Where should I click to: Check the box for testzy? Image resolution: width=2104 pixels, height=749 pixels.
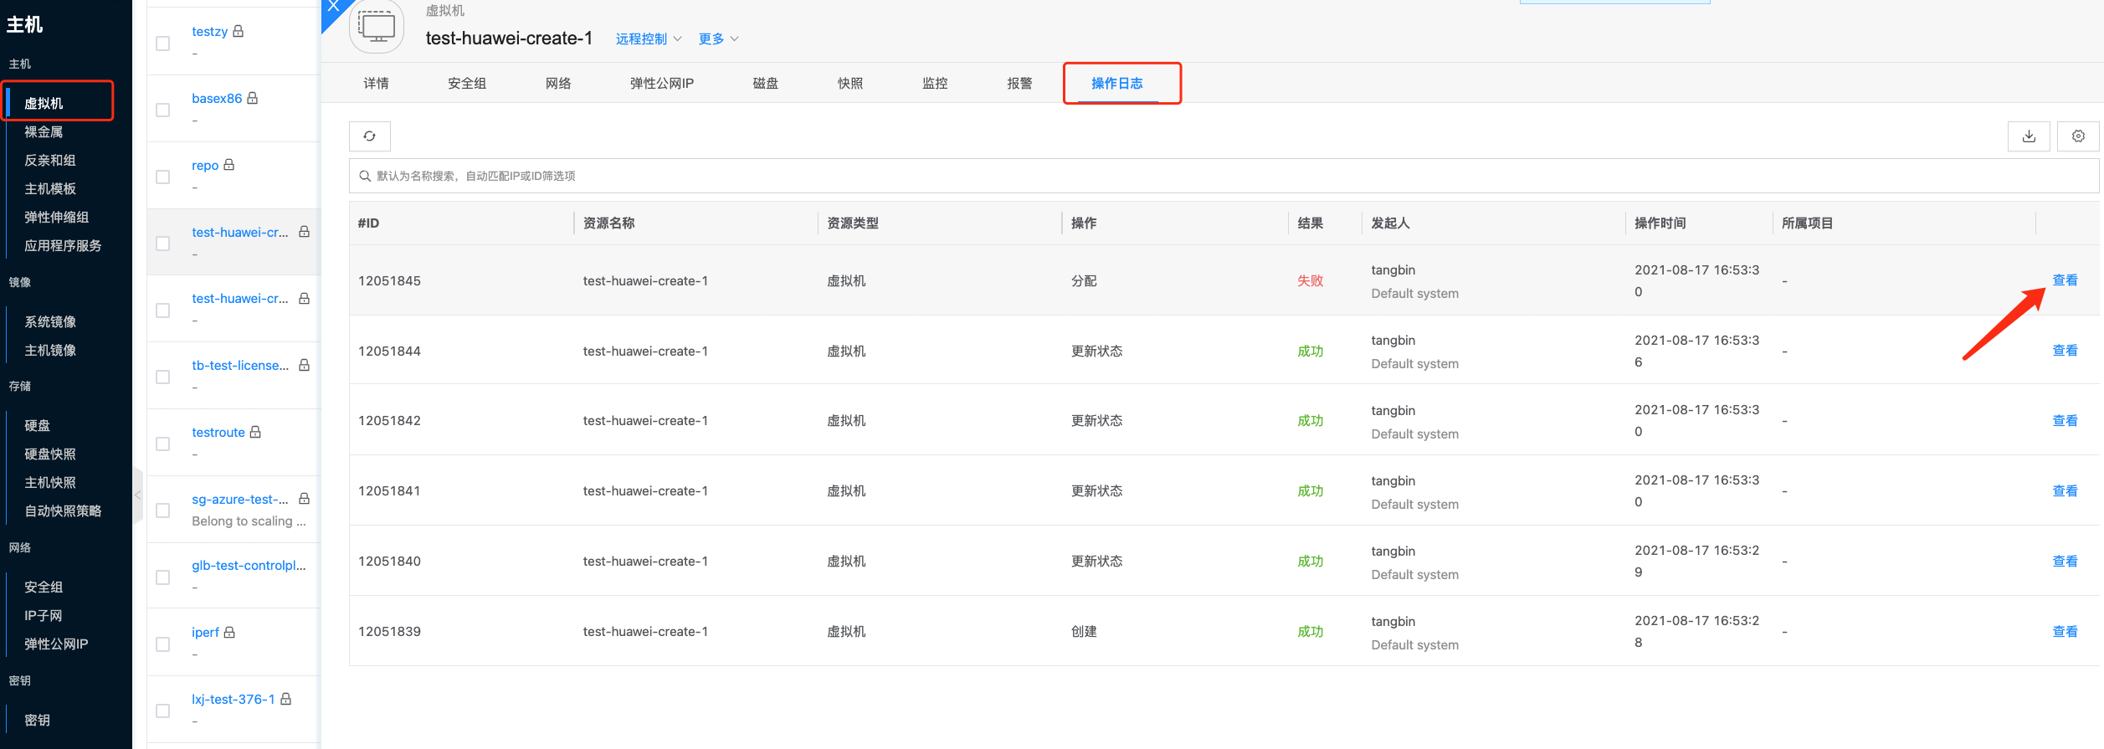163,44
